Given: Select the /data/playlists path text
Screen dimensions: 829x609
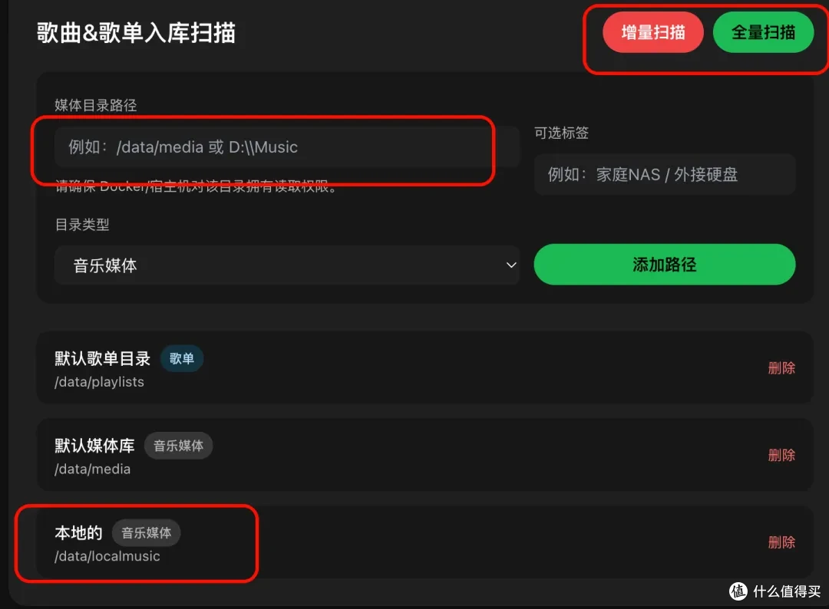Looking at the screenshot, I should point(99,382).
